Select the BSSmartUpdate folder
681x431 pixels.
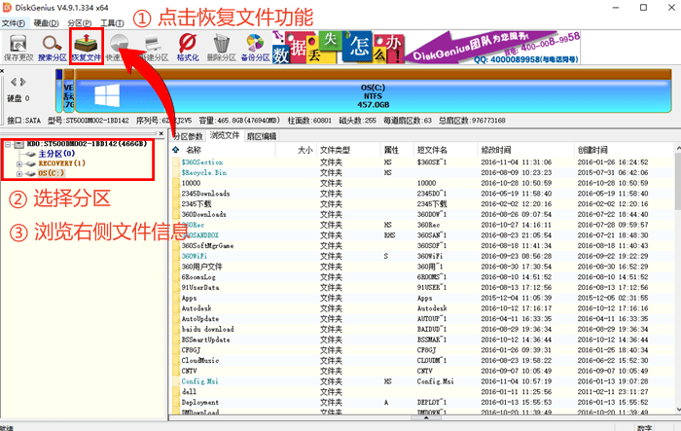[205, 340]
